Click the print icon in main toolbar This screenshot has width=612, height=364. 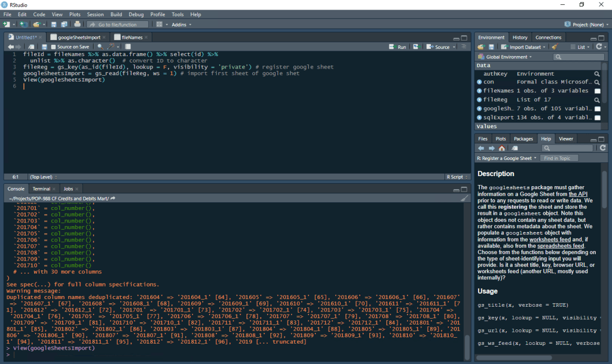pos(77,24)
